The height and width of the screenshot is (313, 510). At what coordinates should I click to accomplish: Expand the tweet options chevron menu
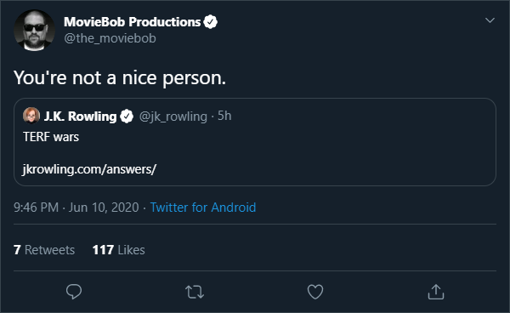coord(490,20)
